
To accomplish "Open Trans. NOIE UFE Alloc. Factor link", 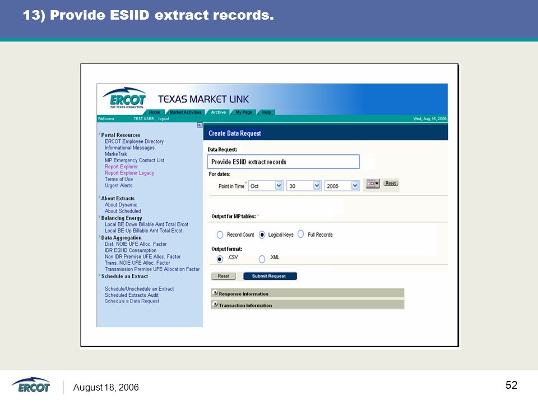I will [137, 263].
